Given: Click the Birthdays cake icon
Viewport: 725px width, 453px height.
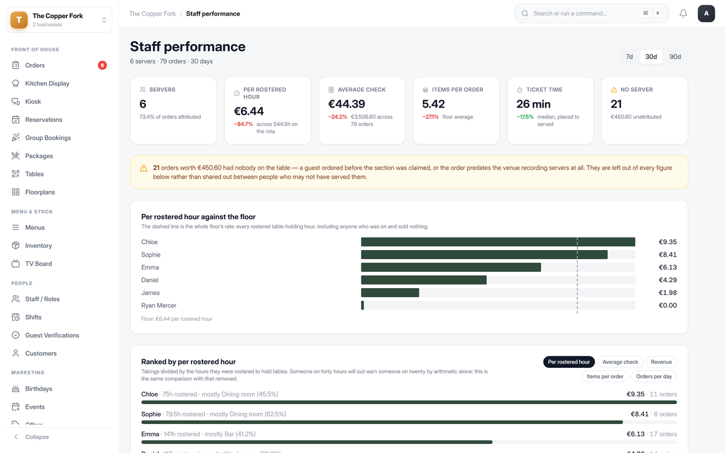Looking at the screenshot, I should [x=16, y=389].
